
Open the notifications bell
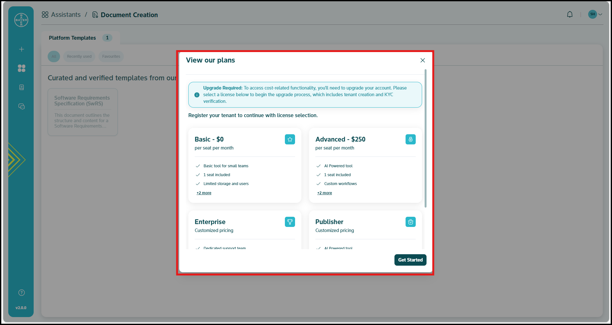tap(570, 15)
